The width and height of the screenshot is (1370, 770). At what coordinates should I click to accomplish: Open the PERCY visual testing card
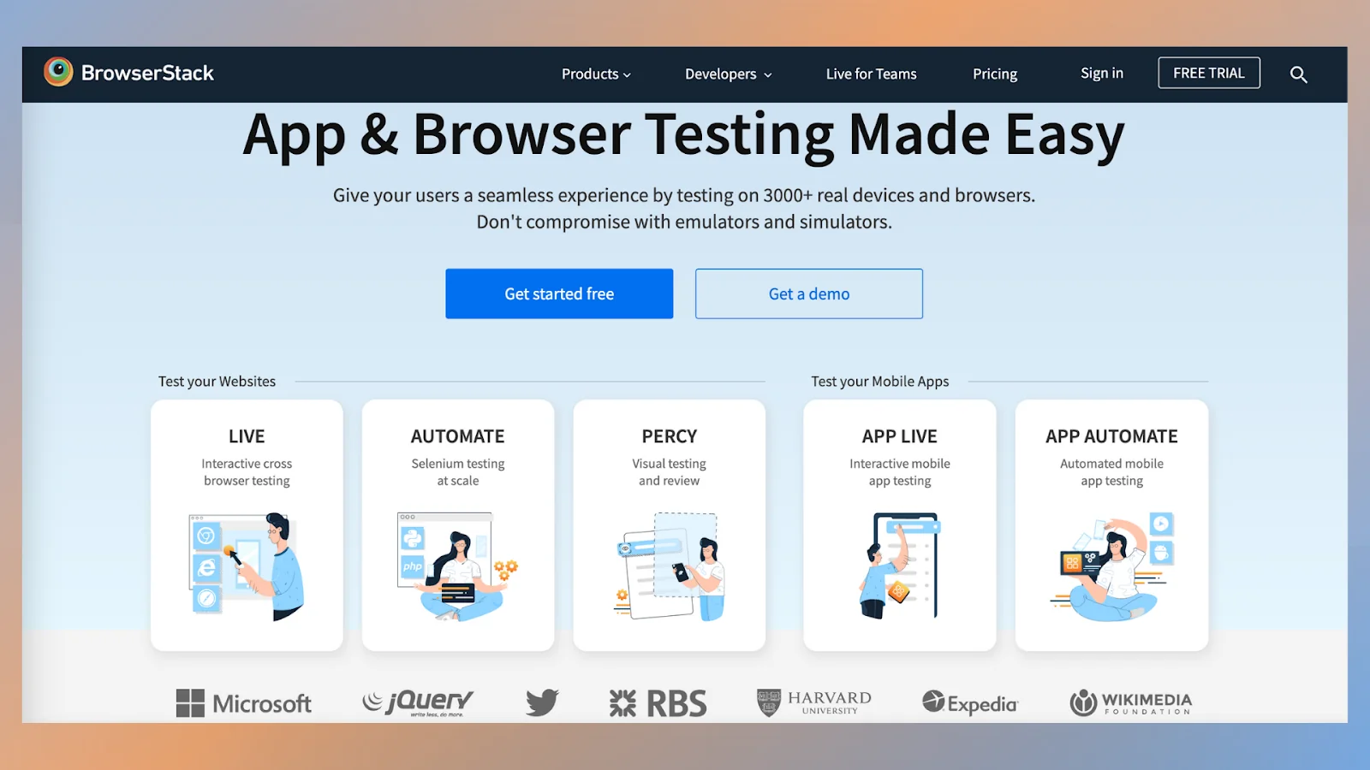pos(670,524)
